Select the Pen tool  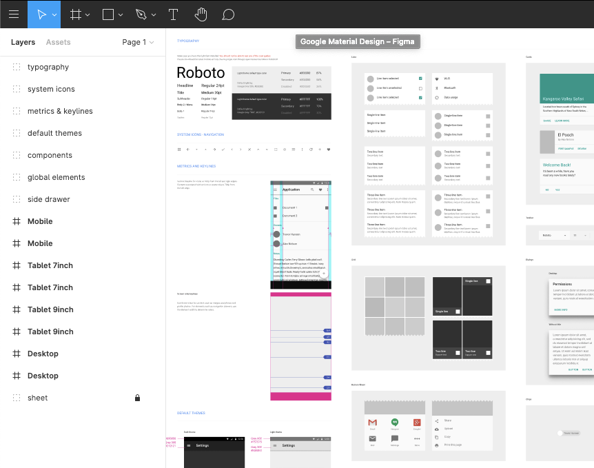(x=141, y=14)
